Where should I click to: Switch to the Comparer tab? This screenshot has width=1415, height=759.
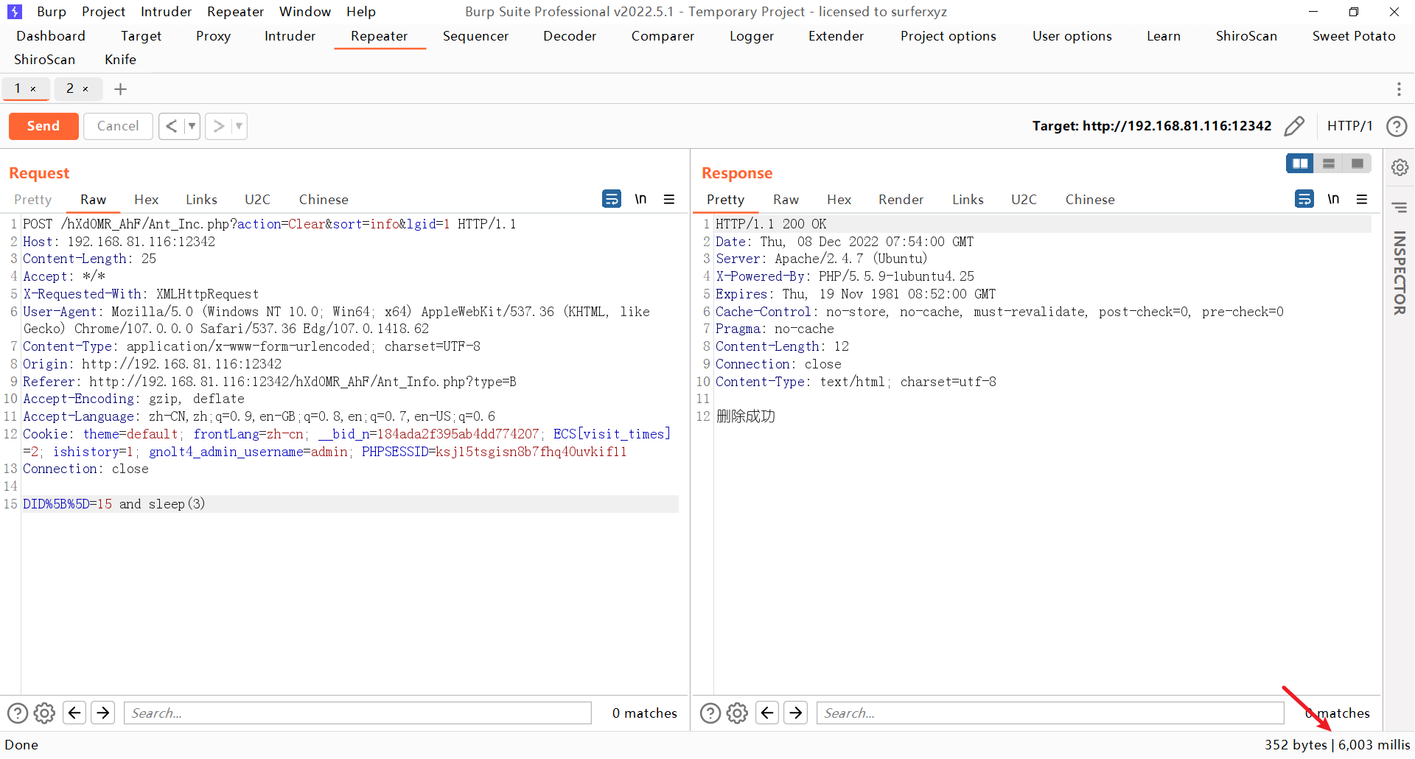[x=663, y=36]
